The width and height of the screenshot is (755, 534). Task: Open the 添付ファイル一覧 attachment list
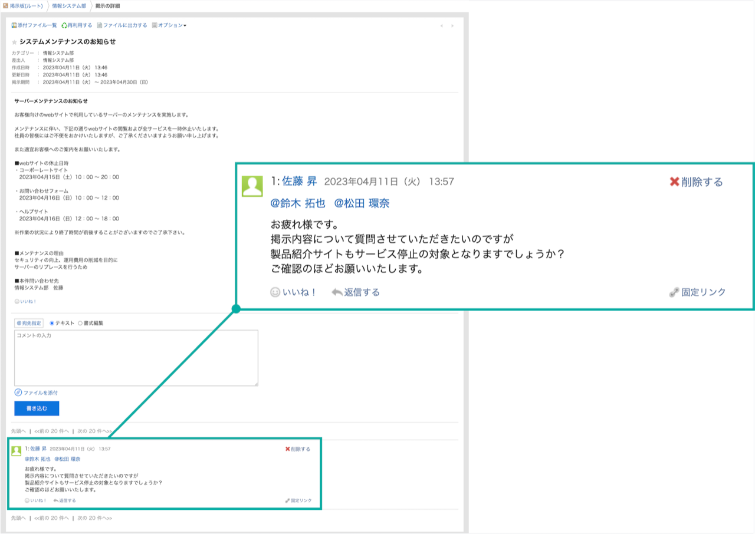point(34,25)
